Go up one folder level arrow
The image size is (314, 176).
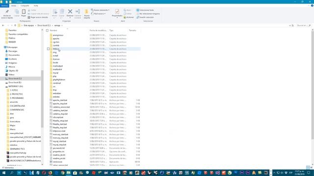[x=15, y=25]
